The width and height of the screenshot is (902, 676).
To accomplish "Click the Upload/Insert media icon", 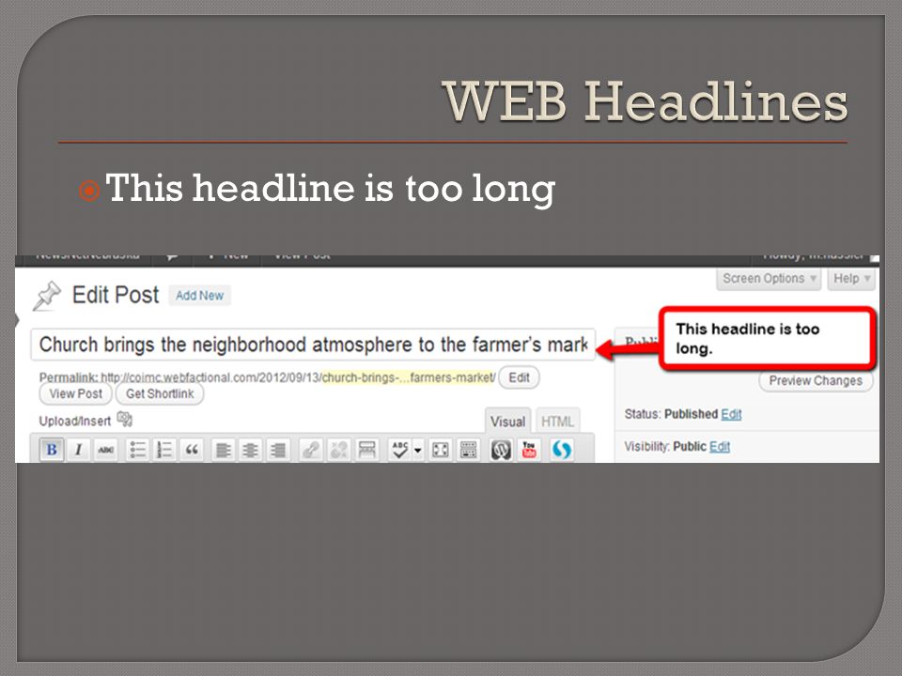I will tap(125, 419).
